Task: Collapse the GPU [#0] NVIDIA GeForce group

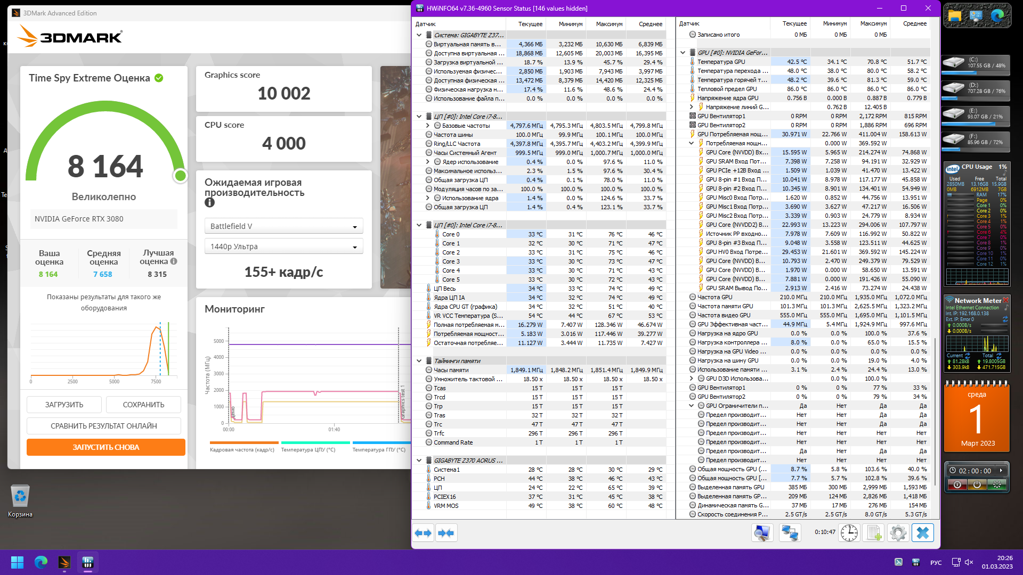Action: click(683, 53)
